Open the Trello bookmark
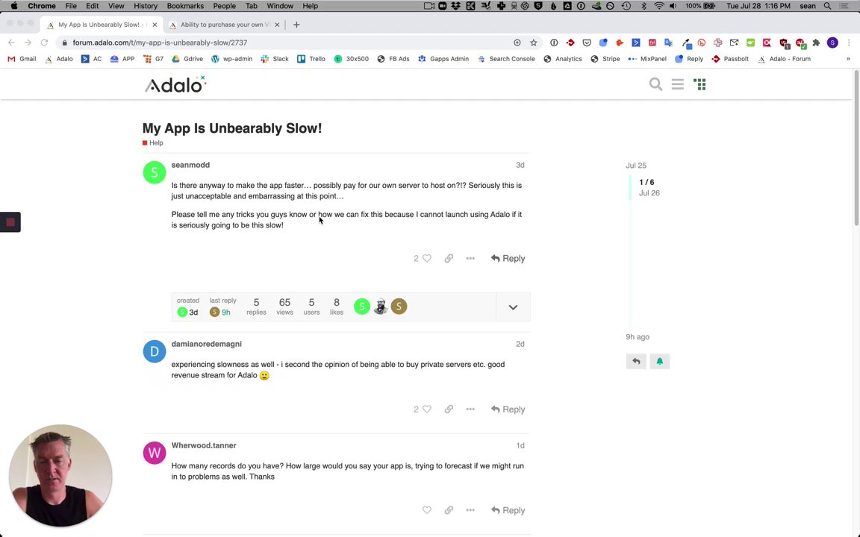This screenshot has width=860, height=537. [x=311, y=59]
